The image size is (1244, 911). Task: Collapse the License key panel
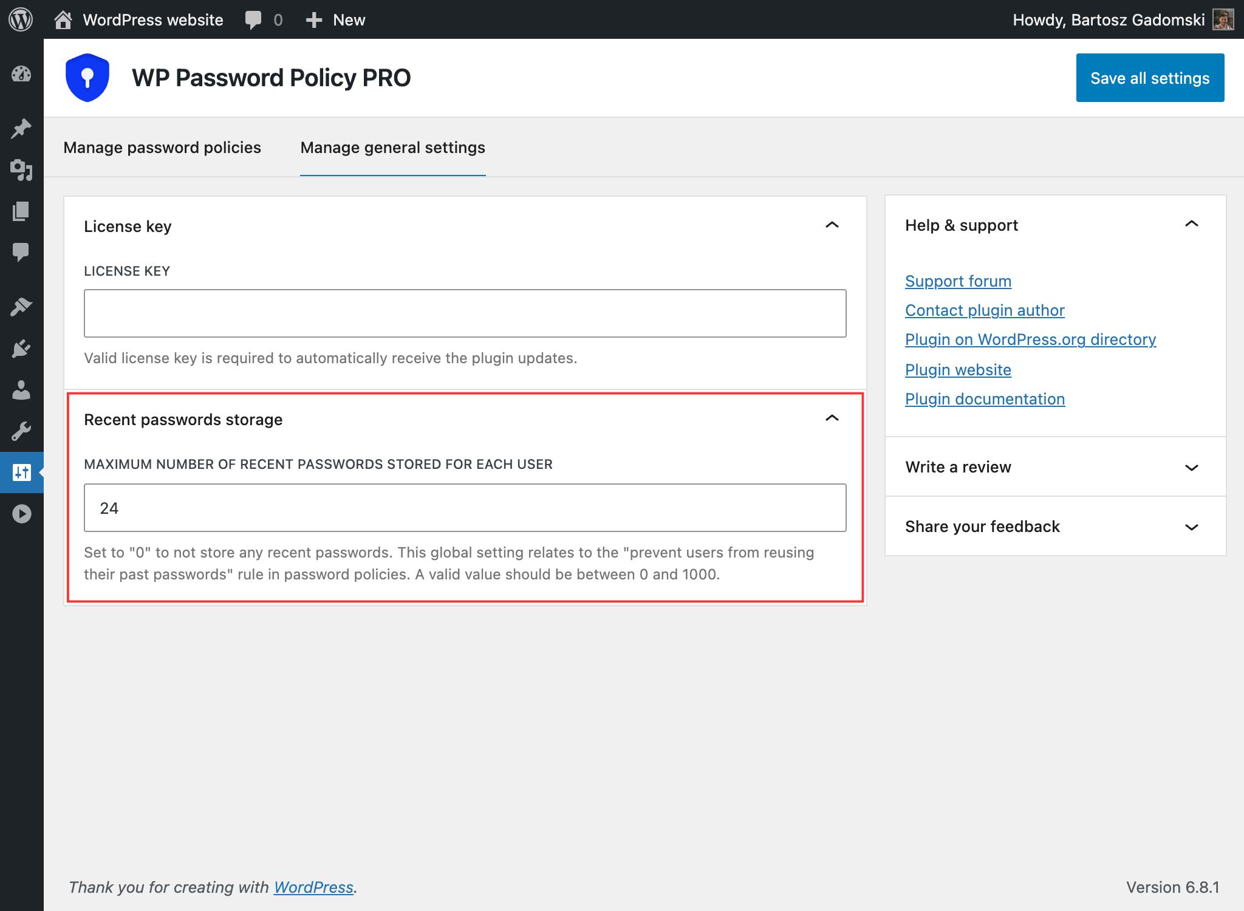[832, 225]
